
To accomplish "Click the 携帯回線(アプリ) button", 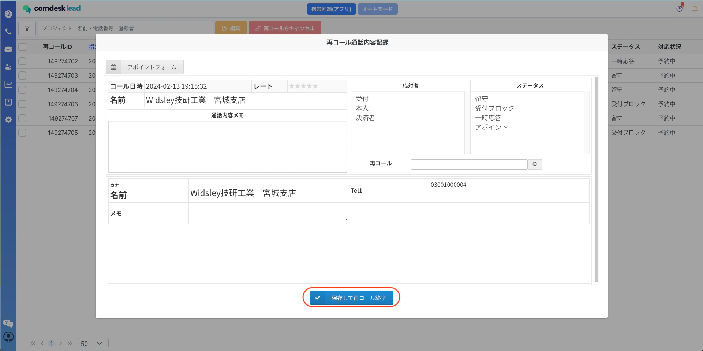I will pos(331,9).
